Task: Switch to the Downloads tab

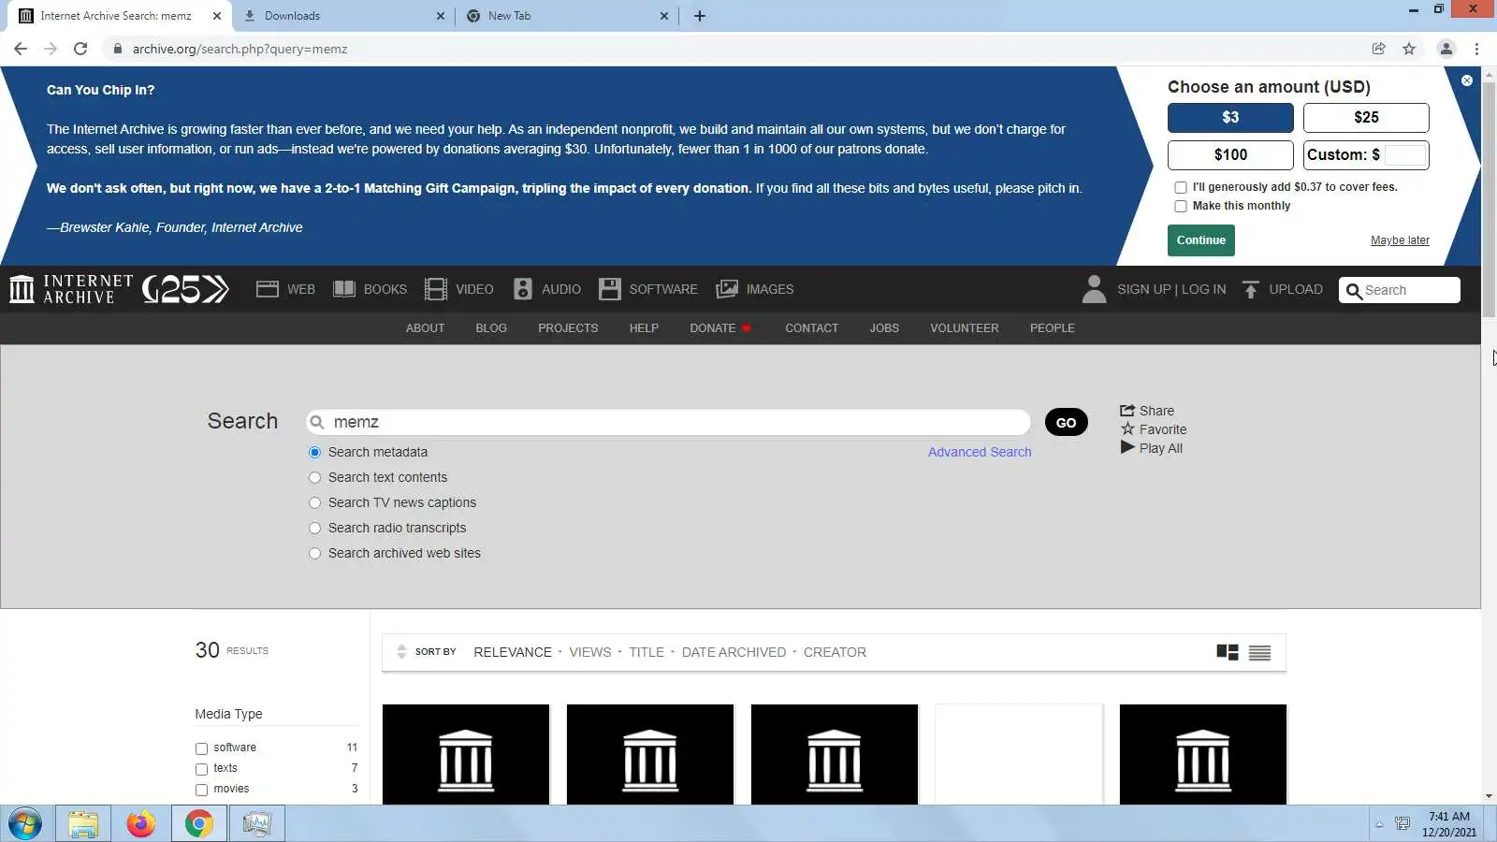Action: point(345,16)
